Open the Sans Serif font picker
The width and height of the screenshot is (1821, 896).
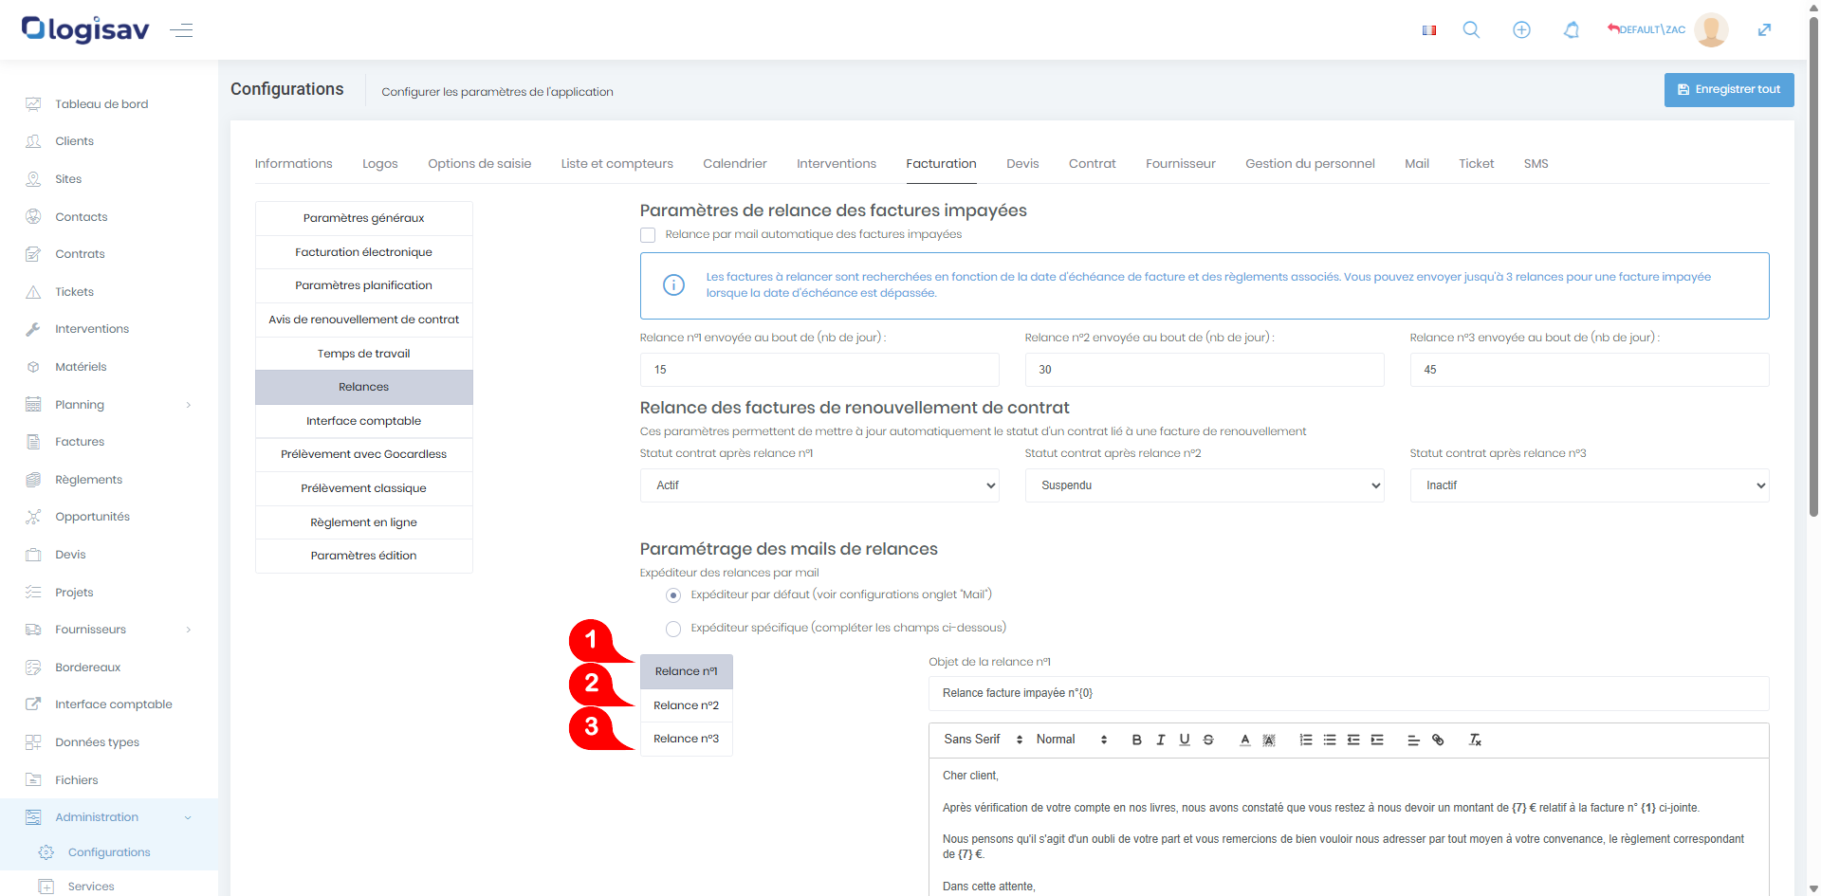pyautogui.click(x=983, y=740)
